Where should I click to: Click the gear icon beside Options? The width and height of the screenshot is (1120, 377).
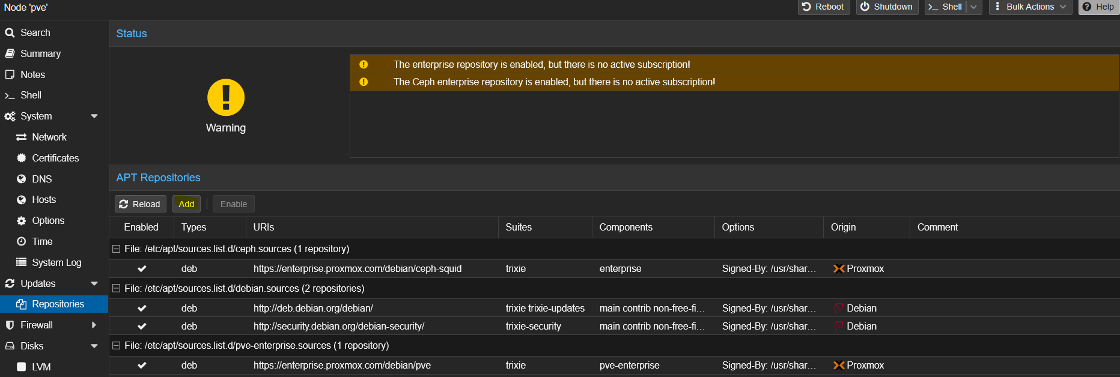pyautogui.click(x=21, y=220)
